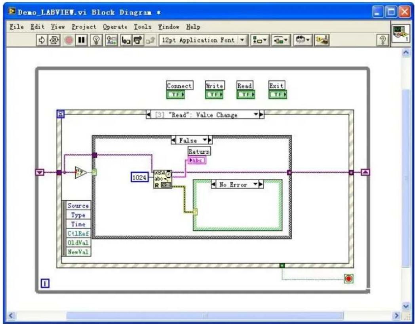This screenshot has width=415, height=324.
Task: Click the VI icon in top right corner
Action: click(x=400, y=34)
